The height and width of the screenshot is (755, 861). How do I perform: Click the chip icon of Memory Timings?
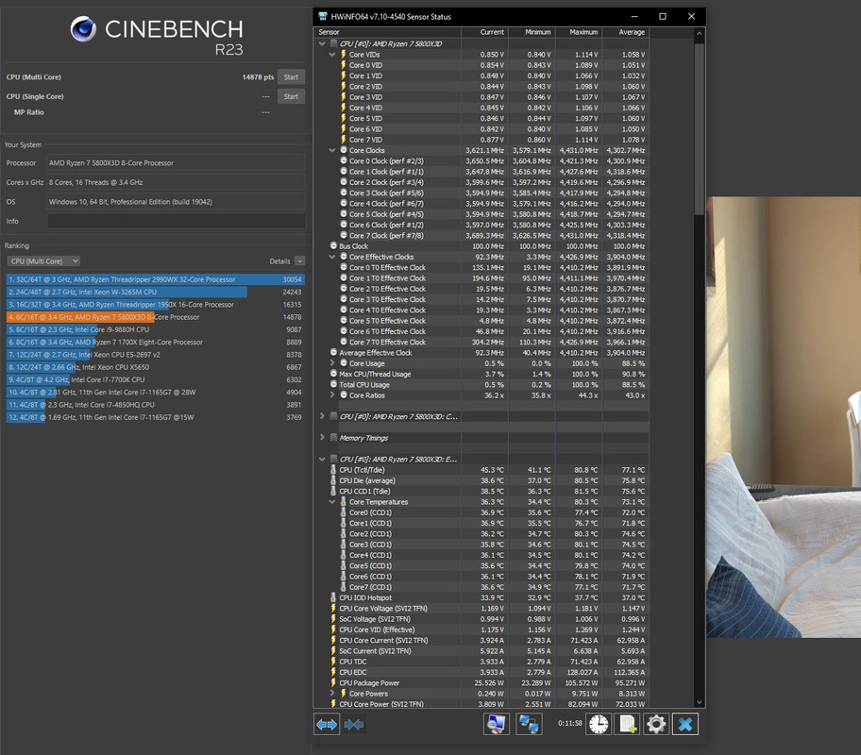tap(333, 438)
